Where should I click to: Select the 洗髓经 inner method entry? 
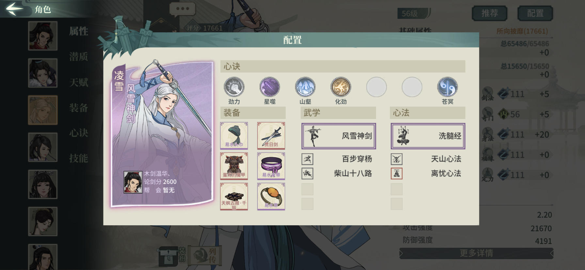coord(428,136)
